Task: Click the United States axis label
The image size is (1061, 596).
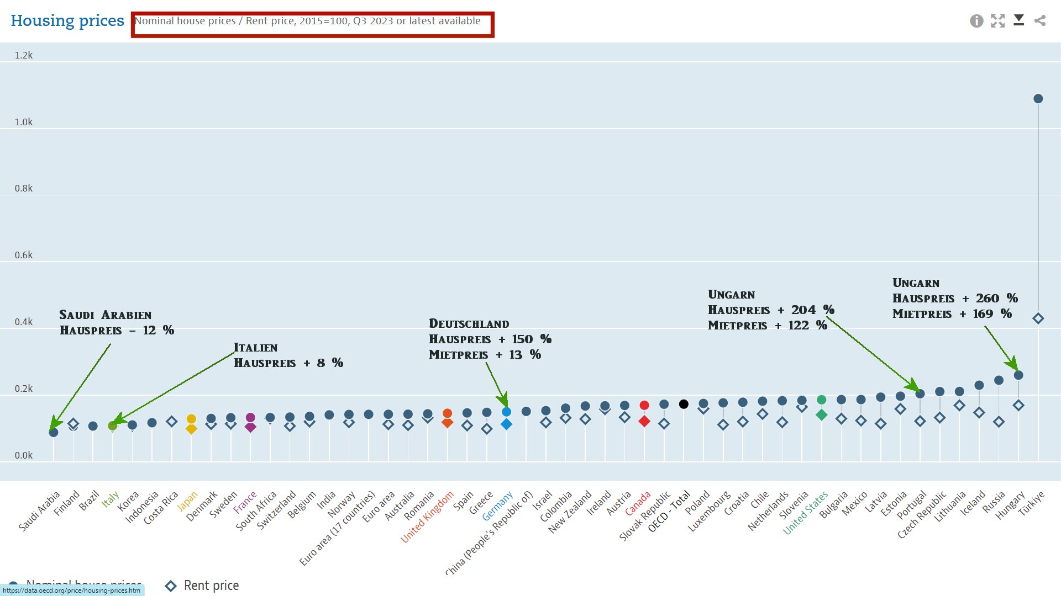Action: (x=805, y=513)
